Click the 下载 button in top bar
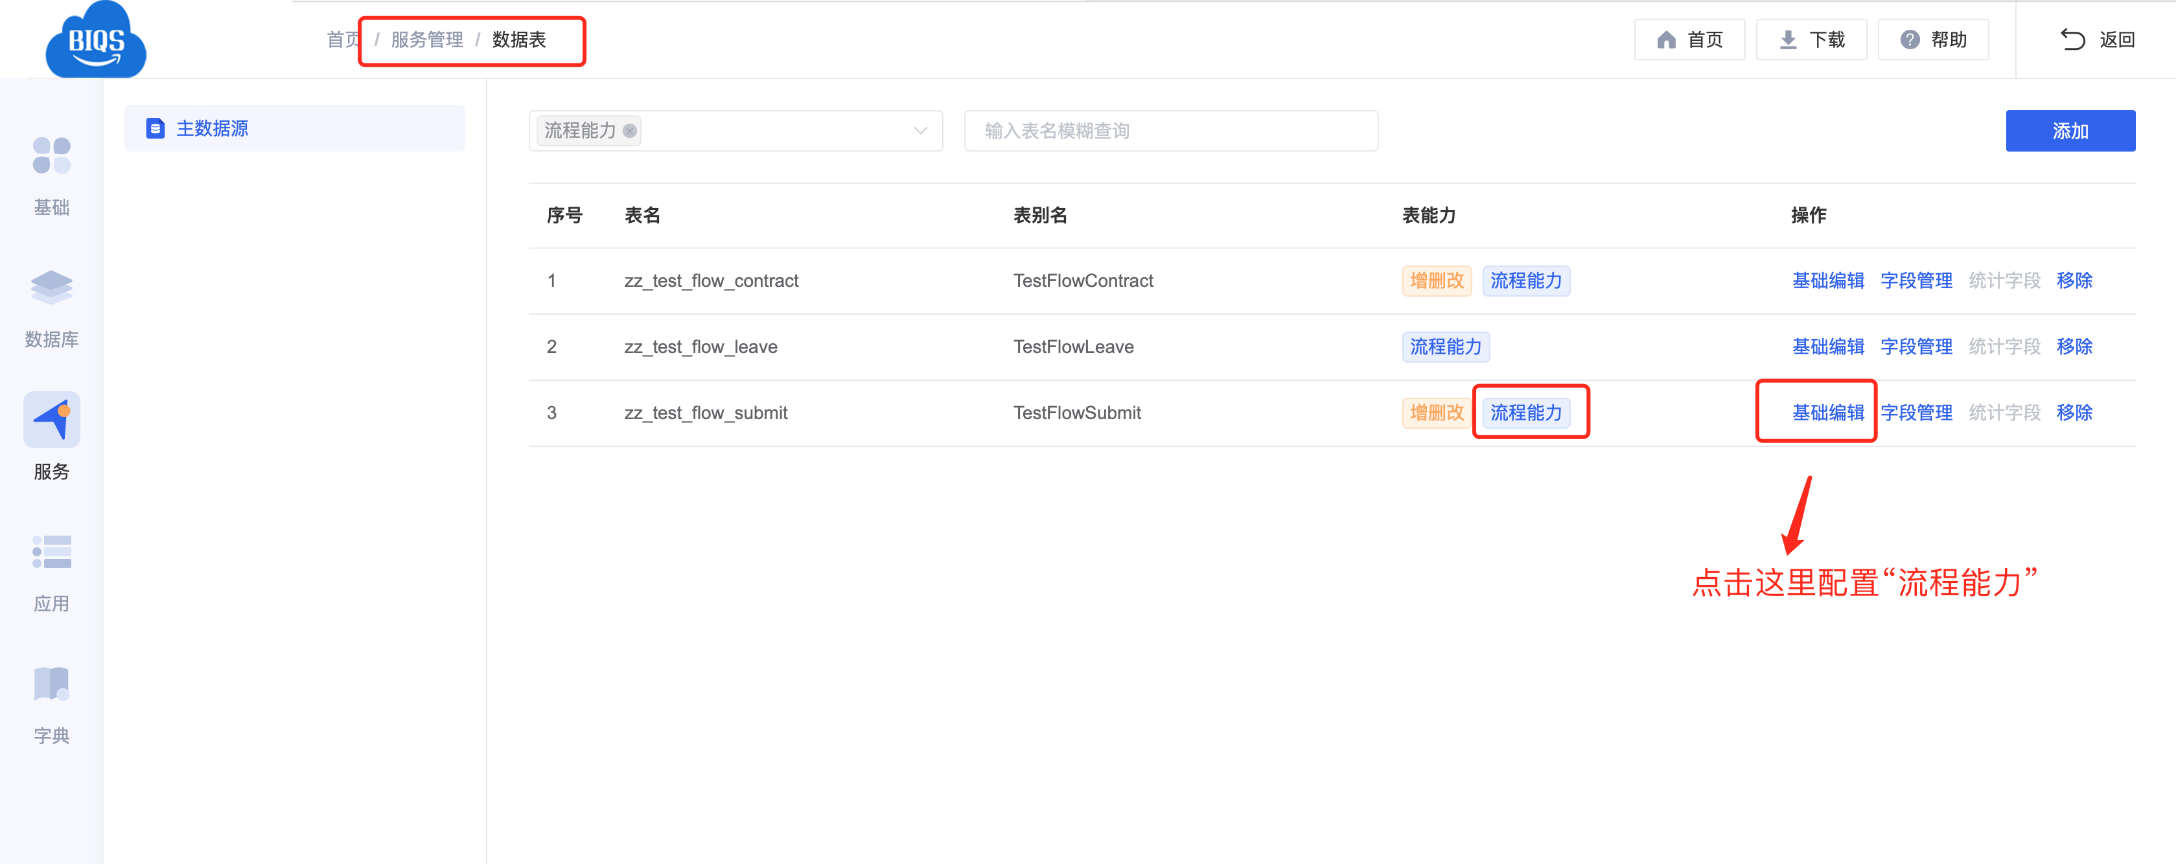2176x864 pixels. tap(1811, 40)
